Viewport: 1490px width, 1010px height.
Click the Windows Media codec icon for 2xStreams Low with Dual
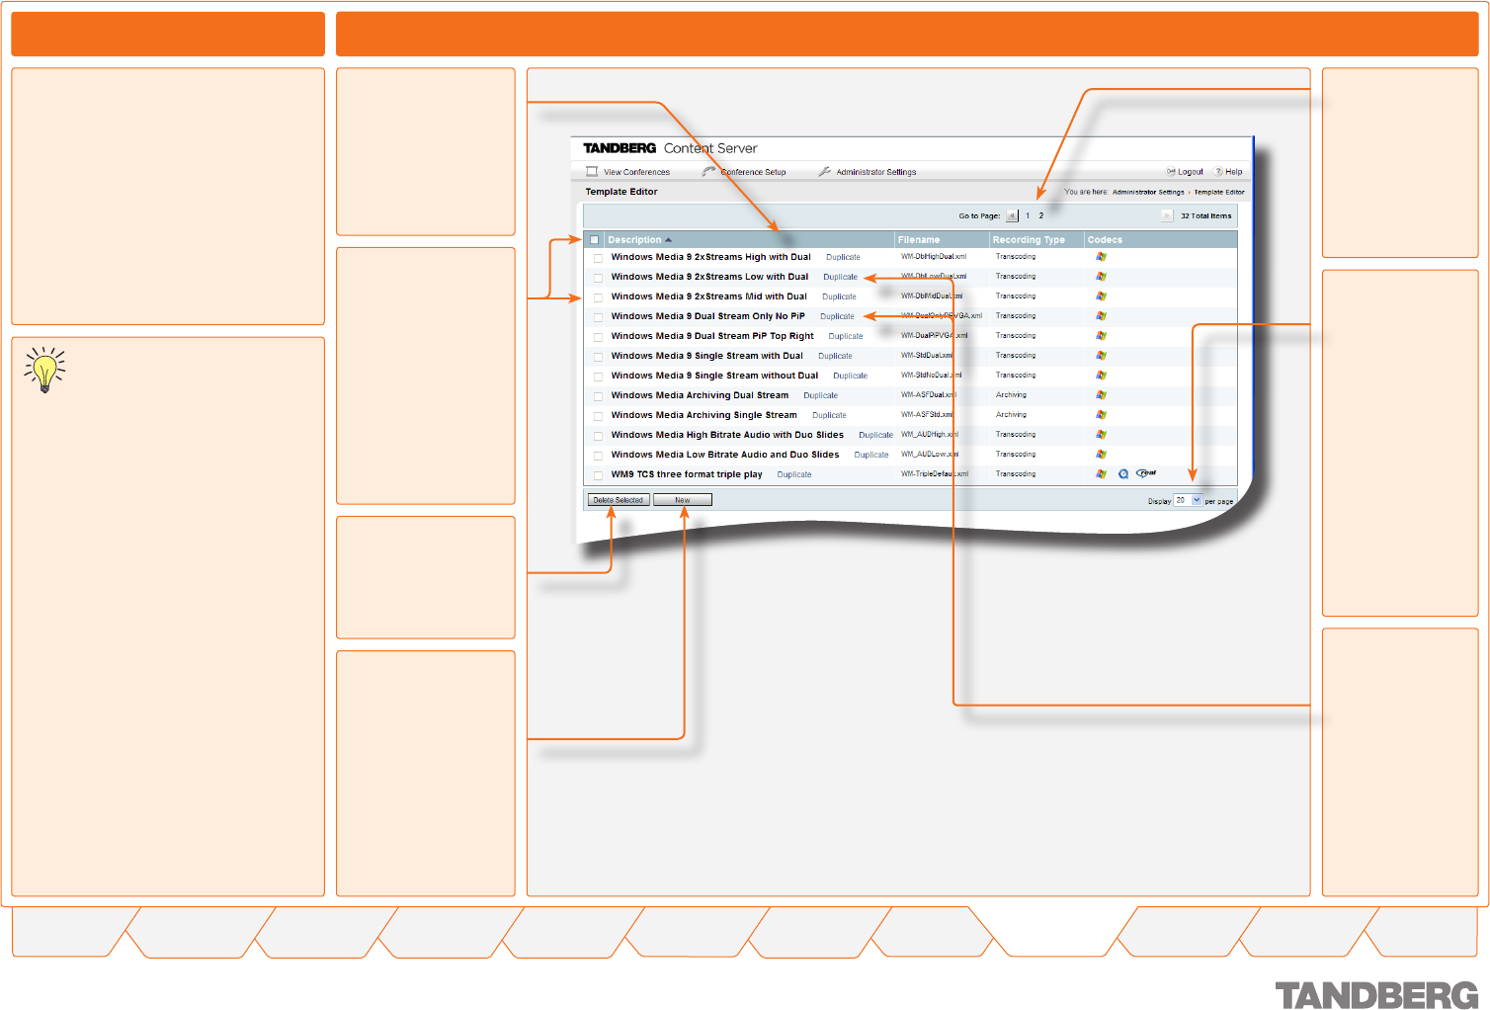coord(1101,277)
